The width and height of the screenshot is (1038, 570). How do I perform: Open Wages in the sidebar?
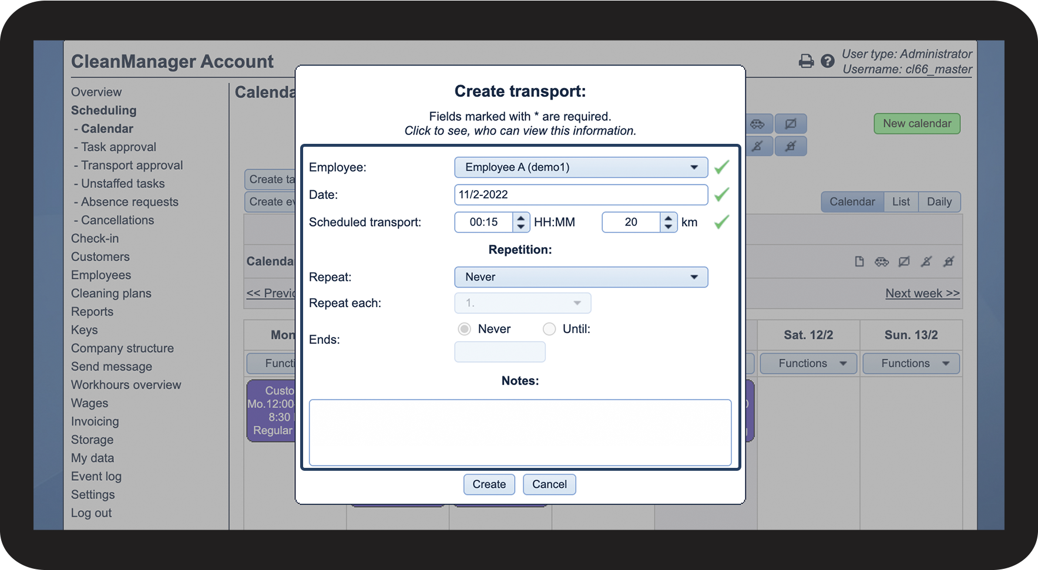tap(89, 403)
